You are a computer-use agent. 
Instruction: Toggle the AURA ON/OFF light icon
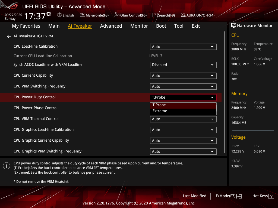pos(183,15)
